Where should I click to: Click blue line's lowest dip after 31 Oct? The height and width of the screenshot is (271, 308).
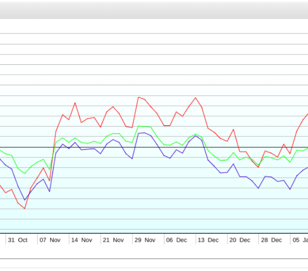[25, 200]
